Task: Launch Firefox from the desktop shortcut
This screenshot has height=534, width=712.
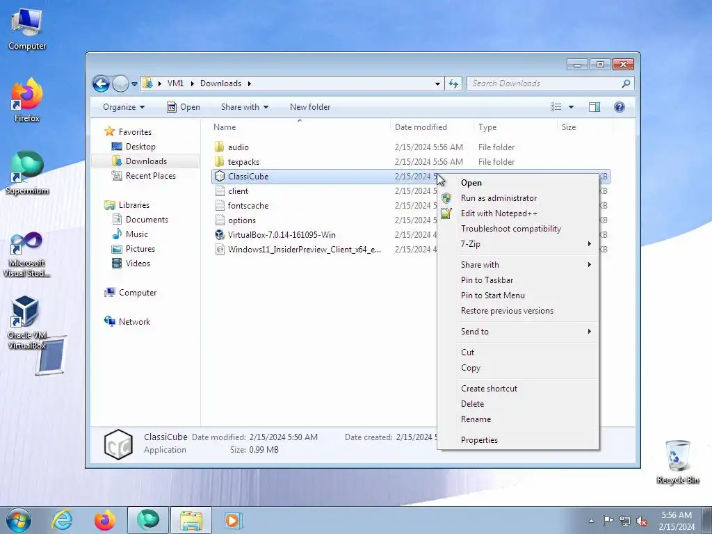Action: (27, 100)
